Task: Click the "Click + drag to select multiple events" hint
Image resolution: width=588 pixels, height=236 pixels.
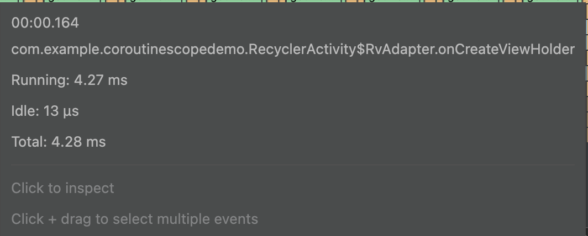Action: point(134,219)
